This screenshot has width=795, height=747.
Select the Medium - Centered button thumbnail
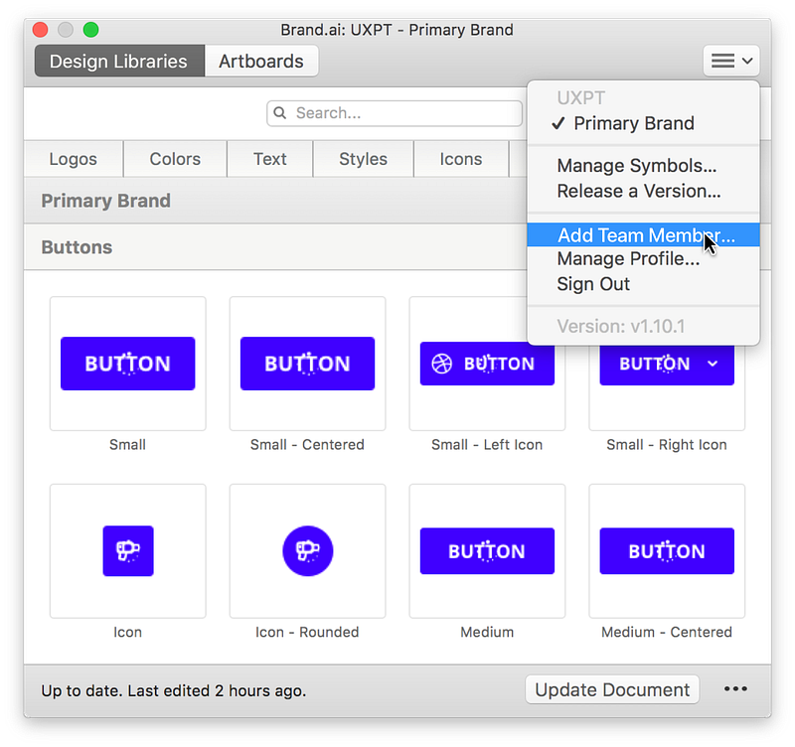point(667,551)
